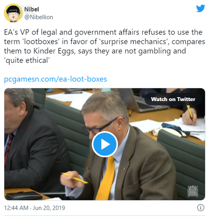Click the yellow pencil held by the man in the center
Screen dimensions: 207x217
[75, 178]
